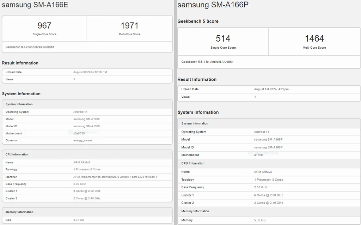The width and height of the screenshot is (361, 225).
Task: Click the "Android 14" value in SM-A166E panel
Action: tap(80, 112)
